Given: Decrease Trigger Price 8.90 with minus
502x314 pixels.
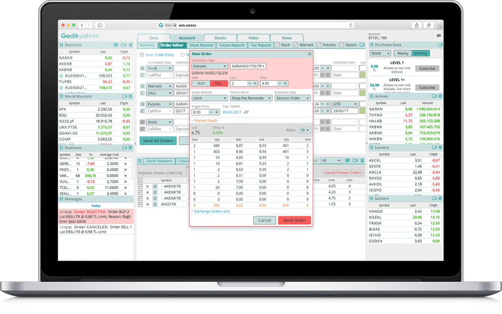Looking at the screenshot, I should (211, 112).
